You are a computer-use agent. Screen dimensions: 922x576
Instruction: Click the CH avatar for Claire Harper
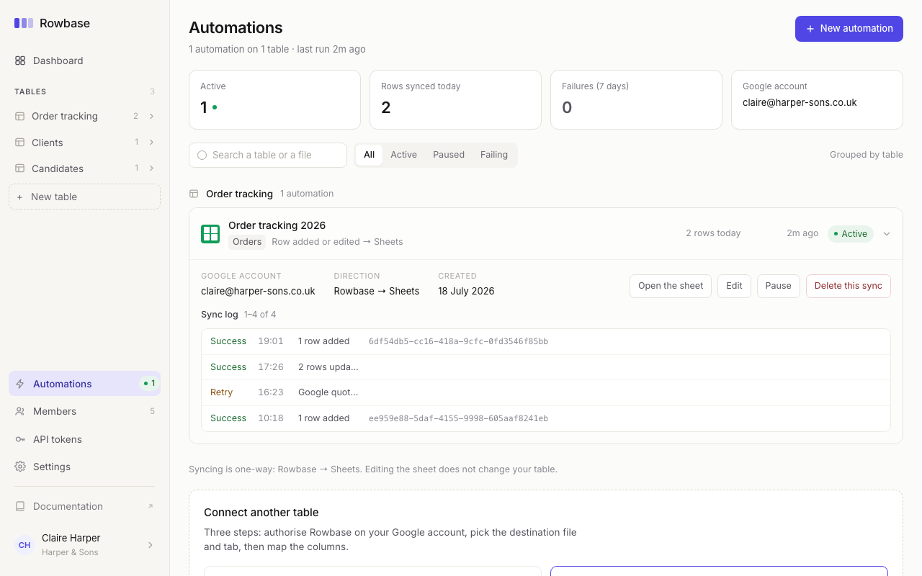click(x=24, y=545)
